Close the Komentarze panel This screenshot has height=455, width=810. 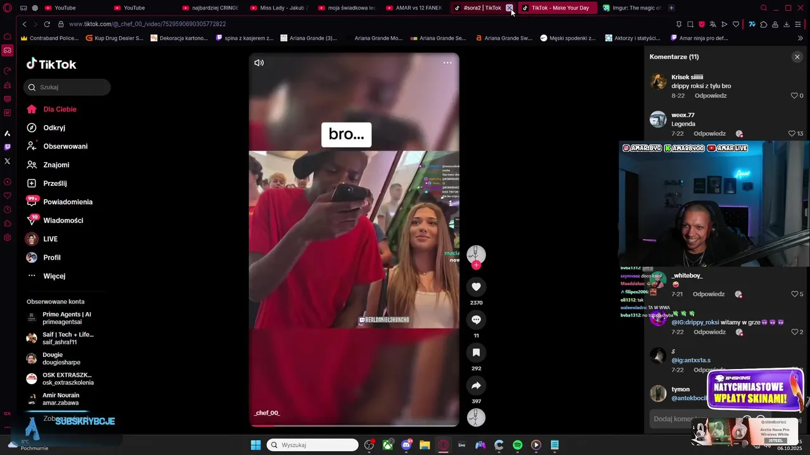(x=797, y=57)
